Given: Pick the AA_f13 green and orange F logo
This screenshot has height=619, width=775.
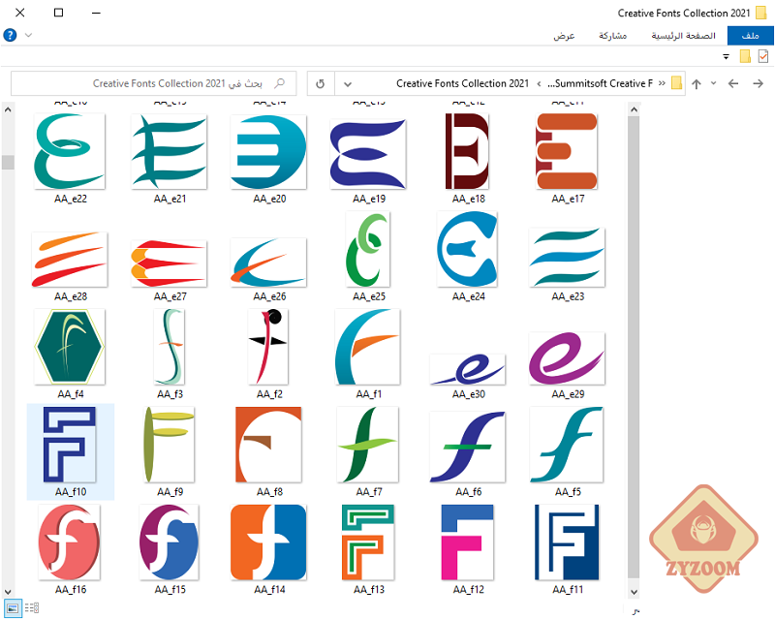Looking at the screenshot, I should (x=368, y=542).
